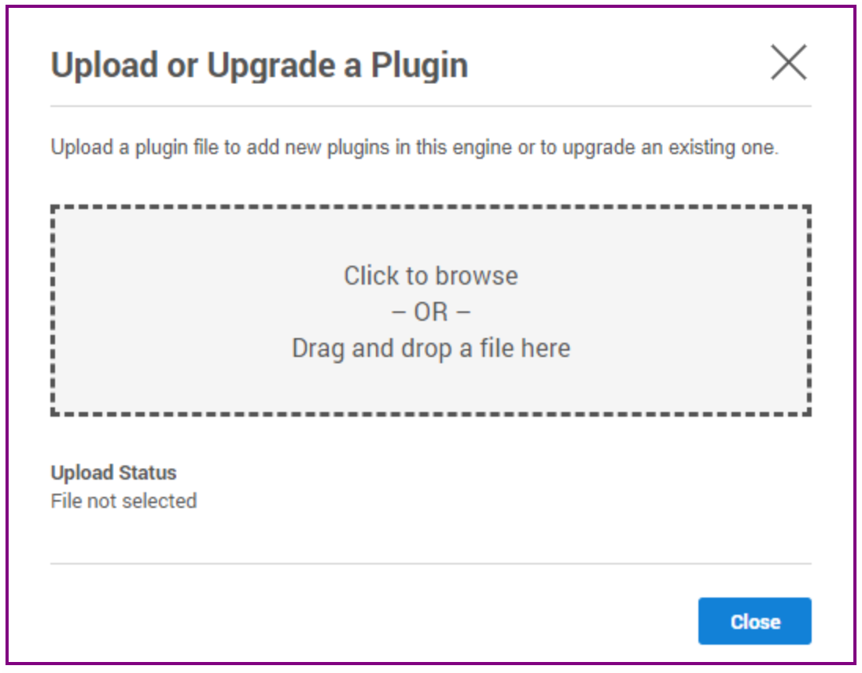Click the "Click to browse" upload text
This screenshot has height=673, width=862.
(x=430, y=276)
